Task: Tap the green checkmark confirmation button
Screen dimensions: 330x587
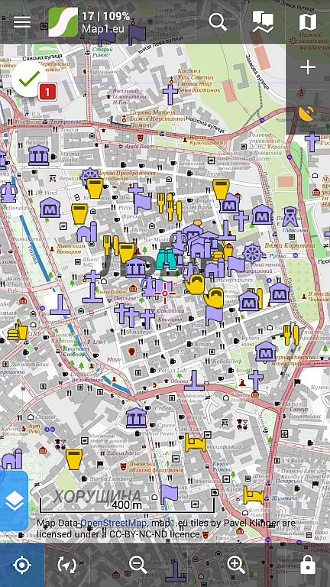Action: [29, 79]
